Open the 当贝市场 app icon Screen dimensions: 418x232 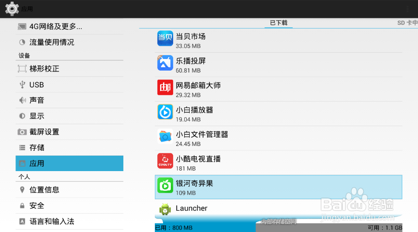[165, 38]
